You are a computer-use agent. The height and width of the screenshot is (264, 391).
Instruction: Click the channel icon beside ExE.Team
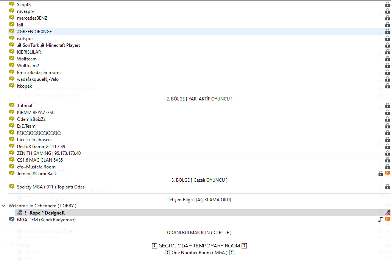[x=12, y=126]
